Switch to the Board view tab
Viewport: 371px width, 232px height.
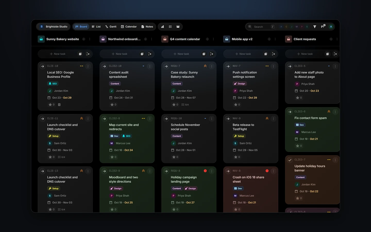[81, 27]
